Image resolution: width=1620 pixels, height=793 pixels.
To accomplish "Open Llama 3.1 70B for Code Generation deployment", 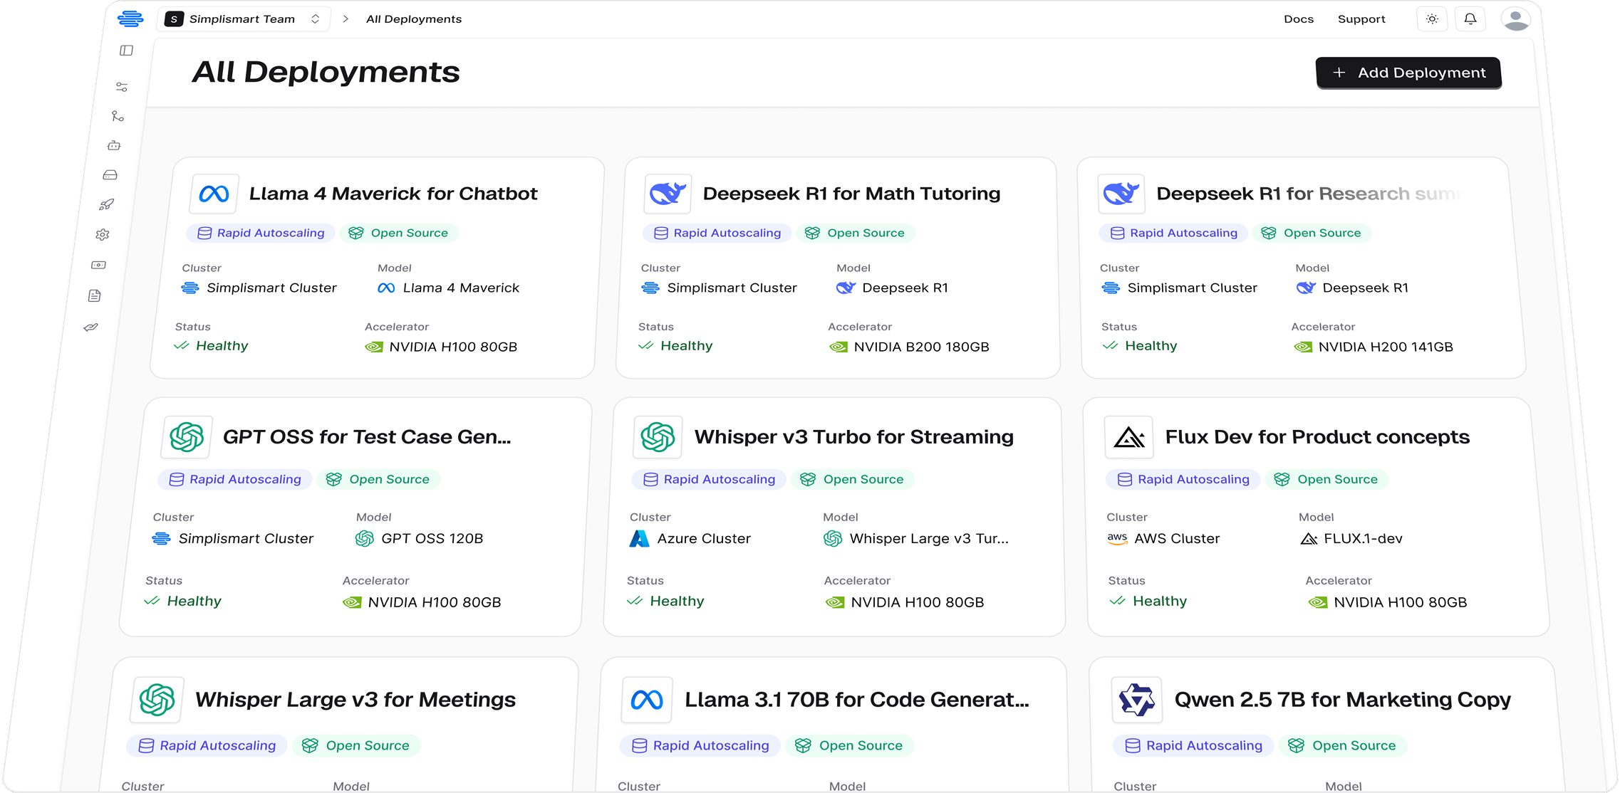I will tap(856, 700).
